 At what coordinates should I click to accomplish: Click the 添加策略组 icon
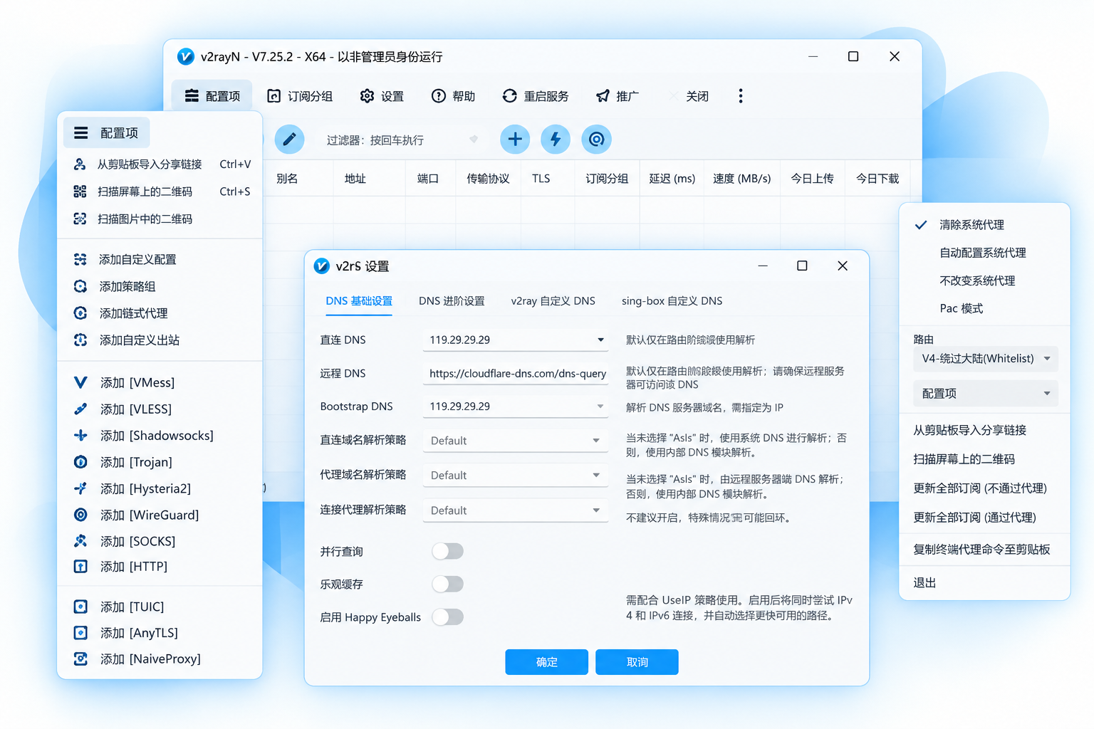80,286
